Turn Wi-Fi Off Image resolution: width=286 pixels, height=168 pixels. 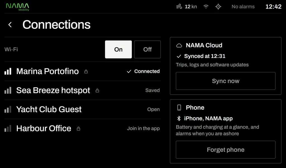click(x=147, y=49)
